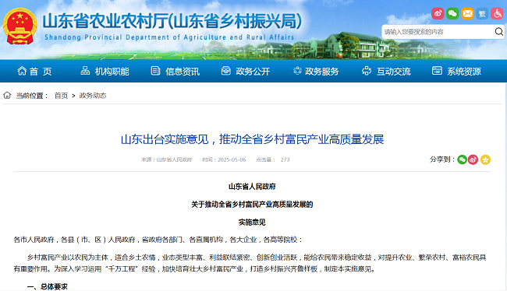This screenshot has height=291, width=507.
Task: Click the 政务服务 gear icon
Action: coord(297,71)
